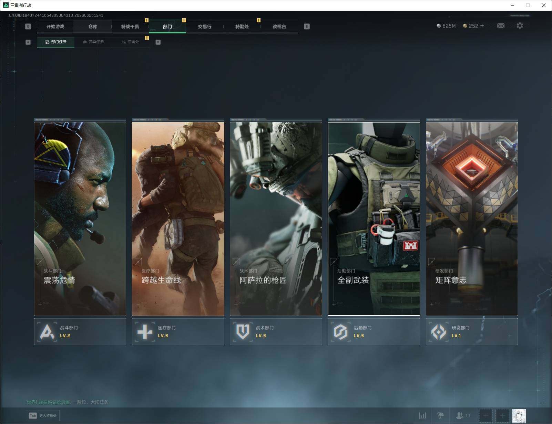Close the game window
The height and width of the screenshot is (424, 552).
(544, 5)
